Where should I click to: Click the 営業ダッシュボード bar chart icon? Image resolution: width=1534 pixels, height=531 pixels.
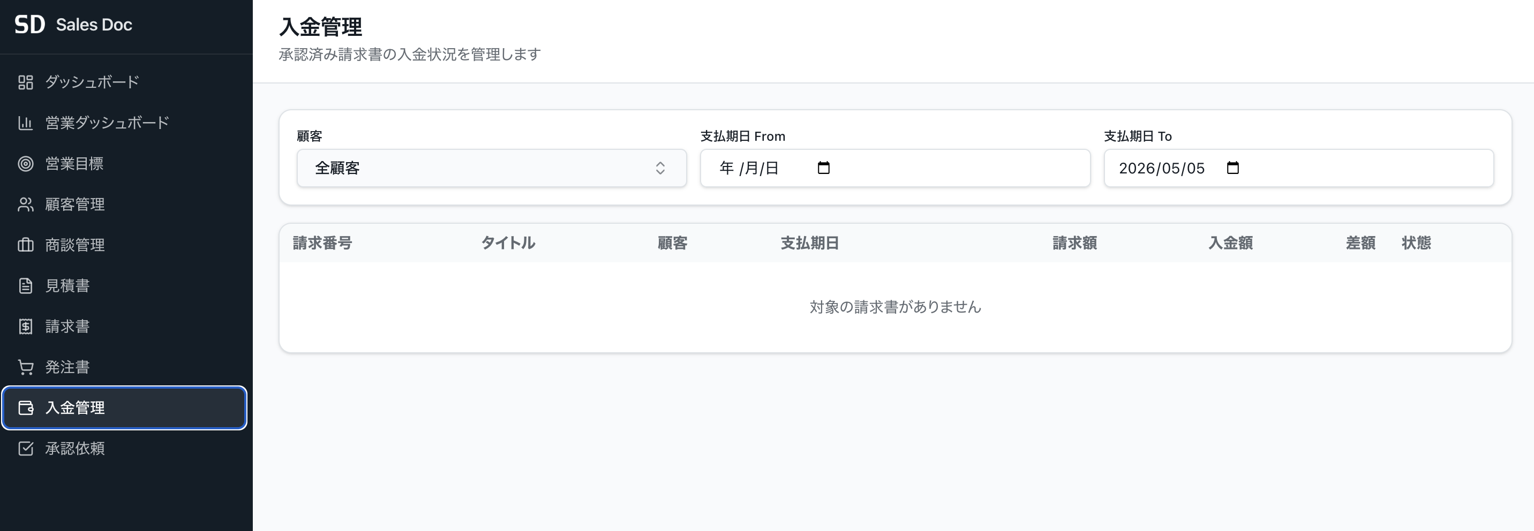point(26,123)
